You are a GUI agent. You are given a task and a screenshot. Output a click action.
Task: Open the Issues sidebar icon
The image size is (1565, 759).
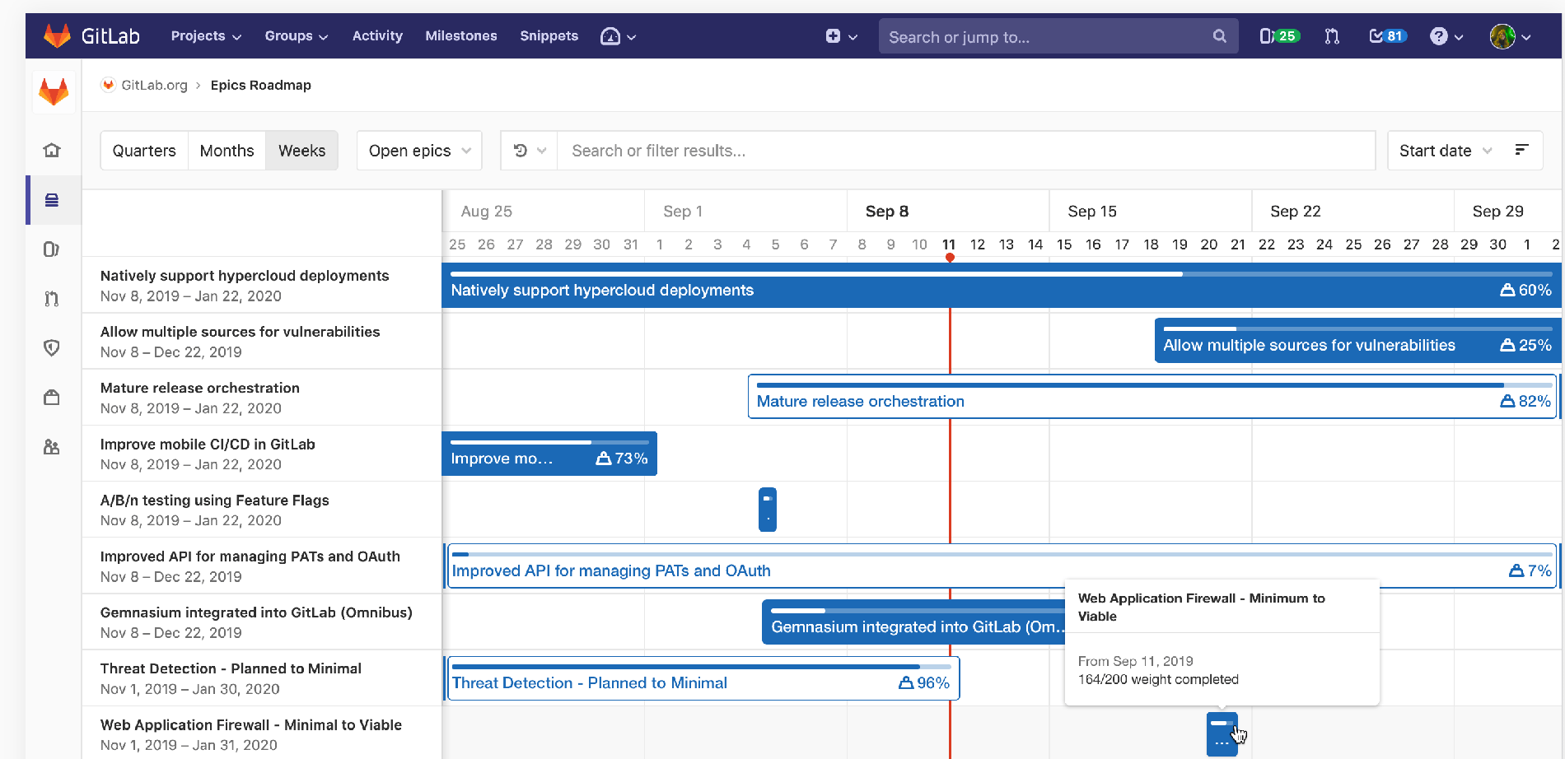(52, 249)
